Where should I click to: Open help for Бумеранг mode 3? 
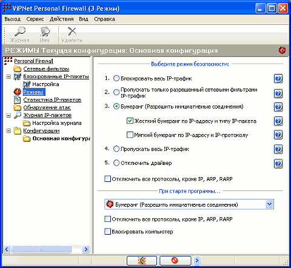coord(278,107)
